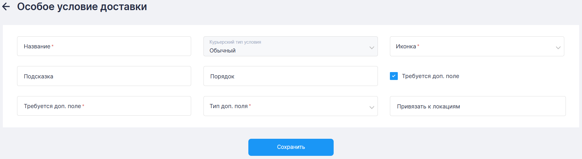Image resolution: width=582 pixels, height=159 pixels.
Task: Click the chevron in Курьерский тип условия
Action: pos(372,47)
